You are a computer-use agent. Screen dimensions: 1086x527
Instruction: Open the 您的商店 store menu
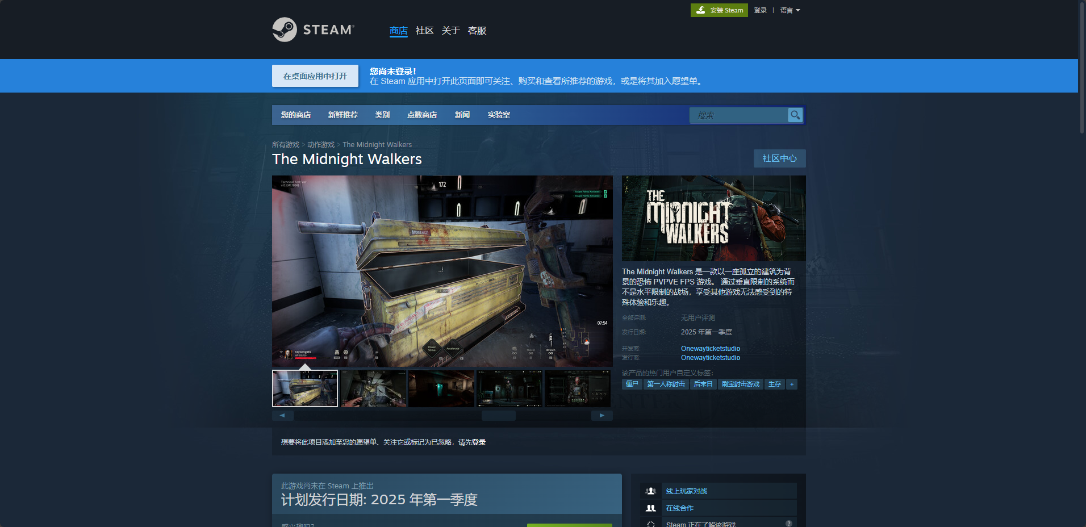tap(296, 115)
